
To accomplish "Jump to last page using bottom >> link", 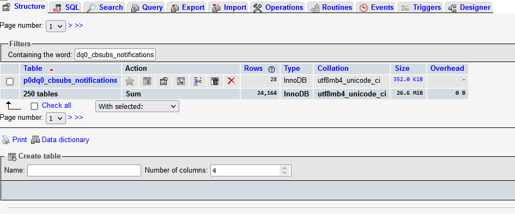I will 79,117.
